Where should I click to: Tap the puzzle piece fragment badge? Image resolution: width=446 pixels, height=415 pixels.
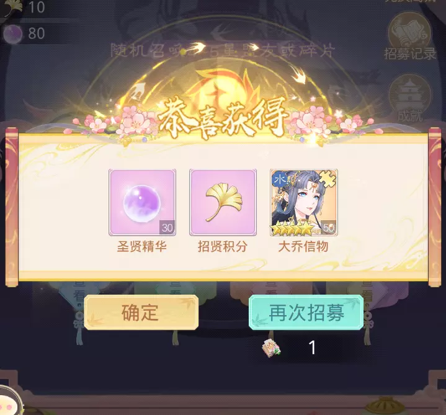pyautogui.click(x=327, y=179)
